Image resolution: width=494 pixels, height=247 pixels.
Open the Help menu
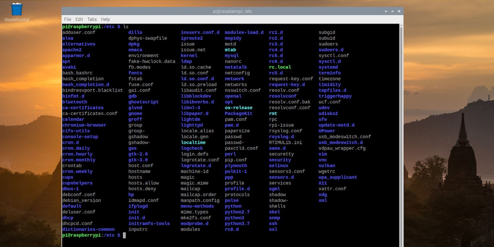click(x=105, y=19)
